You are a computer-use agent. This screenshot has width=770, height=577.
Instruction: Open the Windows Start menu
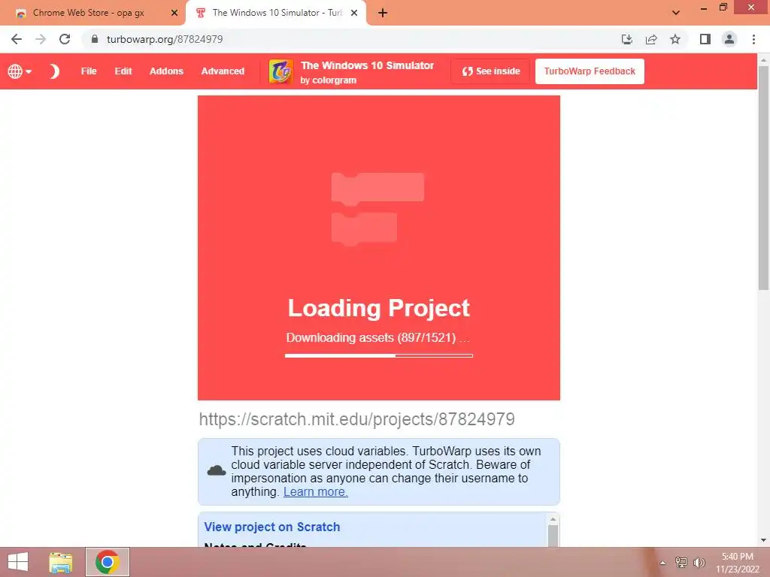tap(18, 562)
